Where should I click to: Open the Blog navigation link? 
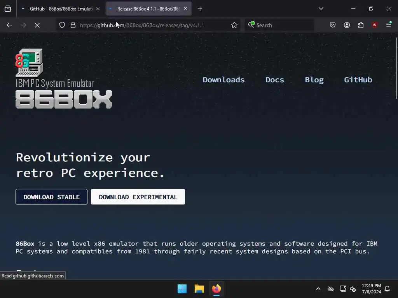point(314,80)
